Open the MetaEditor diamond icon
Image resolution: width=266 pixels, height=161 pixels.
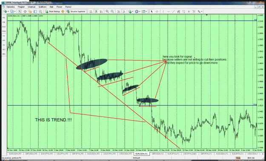click(63, 11)
